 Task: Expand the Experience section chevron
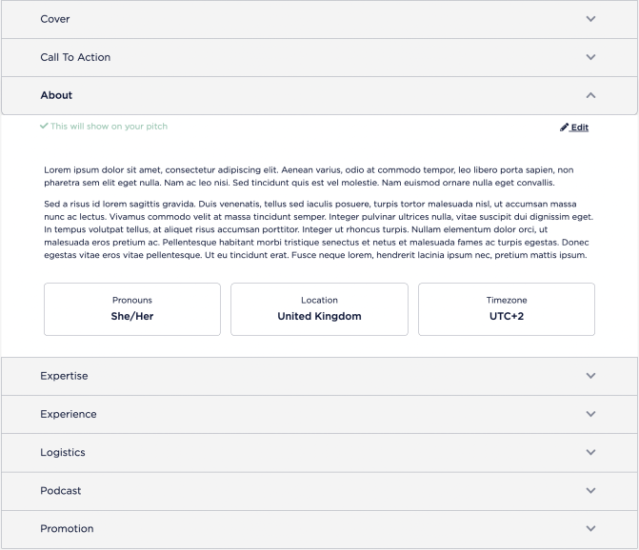tap(590, 414)
